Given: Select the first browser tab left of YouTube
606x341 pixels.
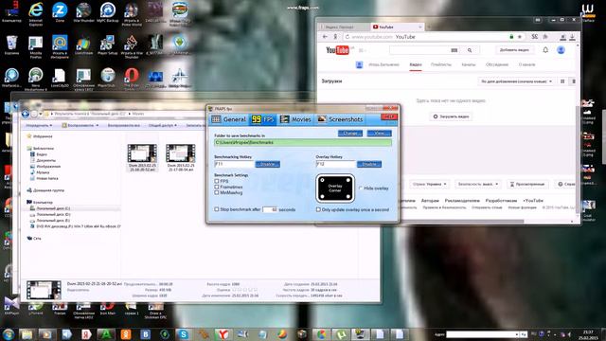Looking at the screenshot, I should 343,27.
